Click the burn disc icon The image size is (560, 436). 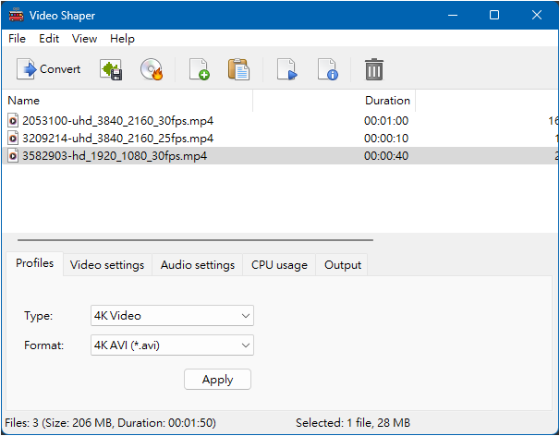pos(152,69)
